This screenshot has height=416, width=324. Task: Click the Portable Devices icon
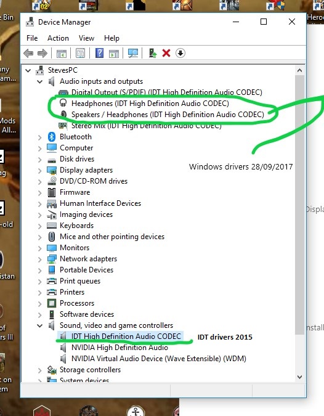pos(52,270)
